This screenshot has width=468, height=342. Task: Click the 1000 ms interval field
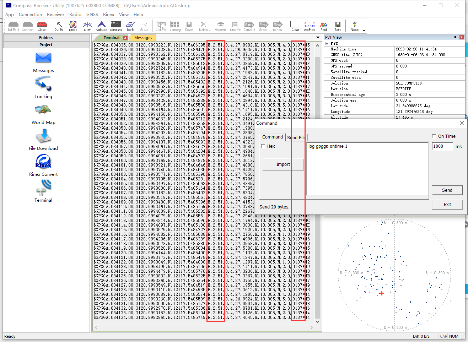point(442,146)
